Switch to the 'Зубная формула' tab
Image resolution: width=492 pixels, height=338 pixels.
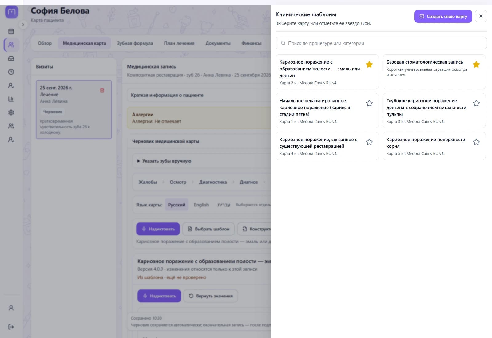pyautogui.click(x=135, y=43)
